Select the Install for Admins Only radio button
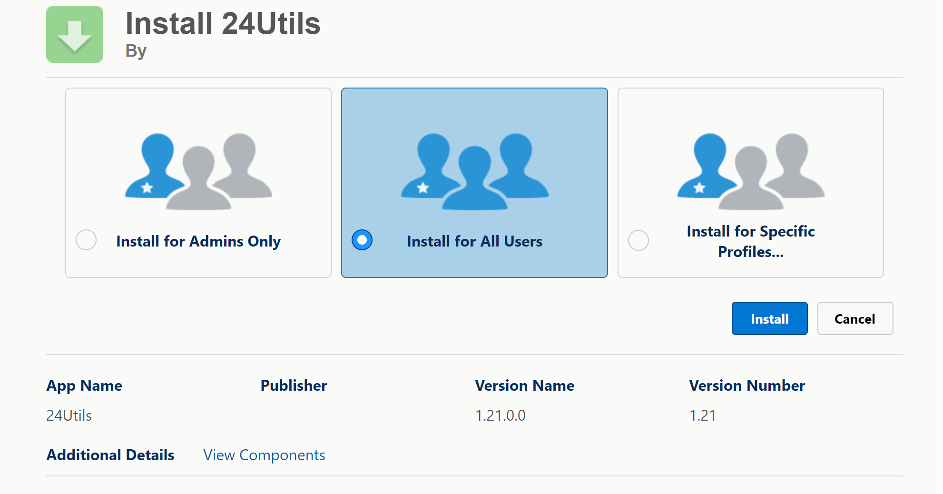This screenshot has width=943, height=494. [x=86, y=240]
